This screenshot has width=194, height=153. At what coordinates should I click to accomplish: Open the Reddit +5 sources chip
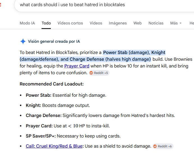(99, 73)
